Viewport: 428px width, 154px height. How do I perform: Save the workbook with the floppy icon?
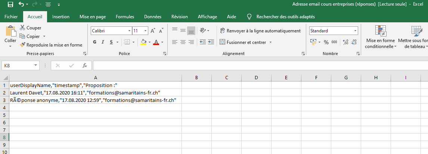(10, 4)
